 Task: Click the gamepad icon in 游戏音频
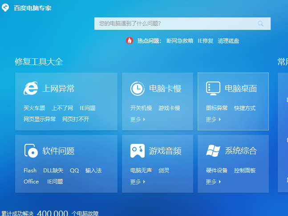pyautogui.click(x=138, y=151)
